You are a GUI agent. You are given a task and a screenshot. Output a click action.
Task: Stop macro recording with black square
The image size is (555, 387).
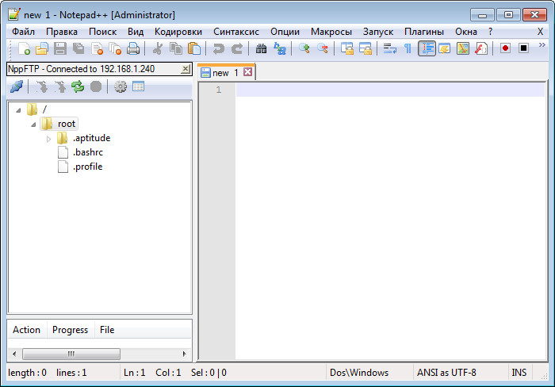coord(524,48)
